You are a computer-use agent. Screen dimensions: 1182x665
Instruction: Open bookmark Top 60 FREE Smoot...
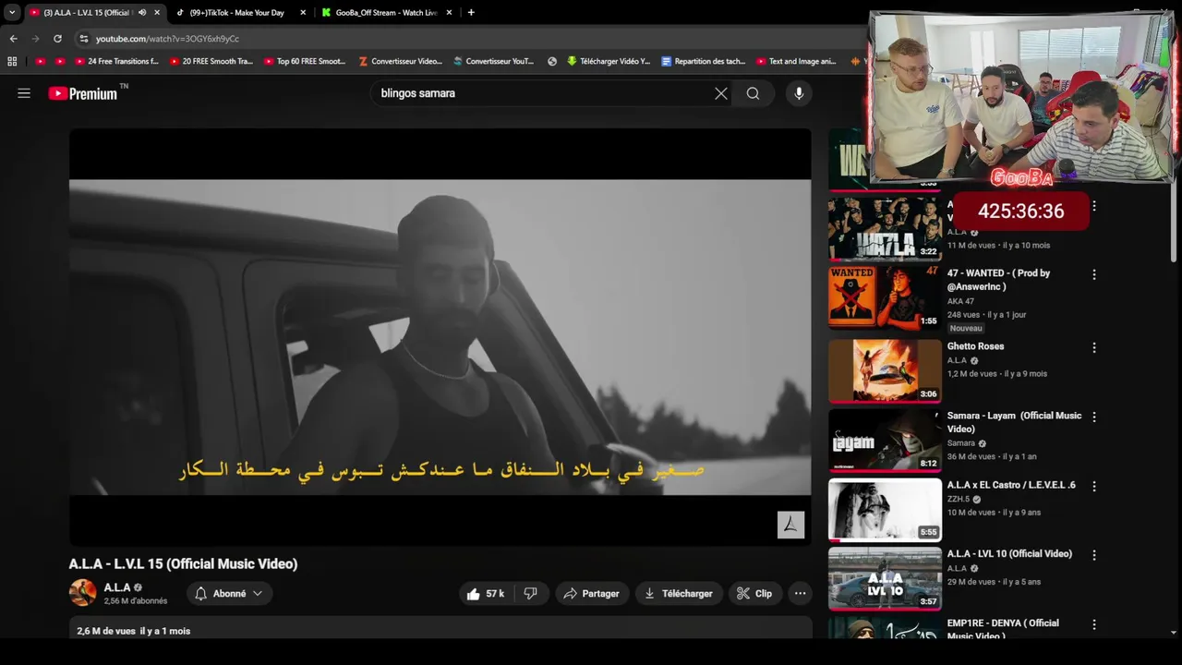tap(305, 61)
